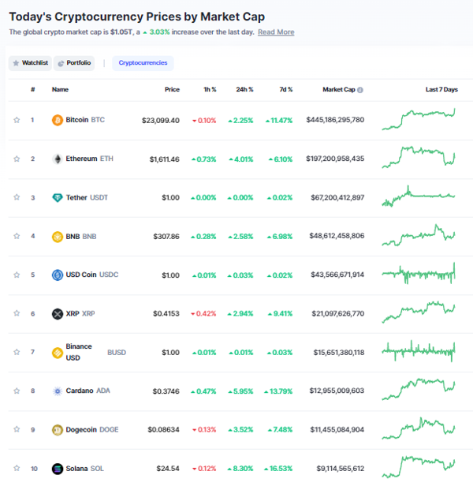Open the USD Coin USDC name link
Viewport: 473px width, 490px height.
[92, 275]
